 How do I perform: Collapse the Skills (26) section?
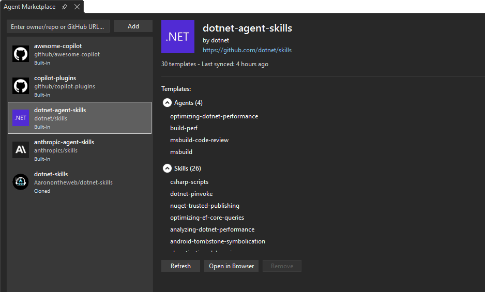[167, 168]
